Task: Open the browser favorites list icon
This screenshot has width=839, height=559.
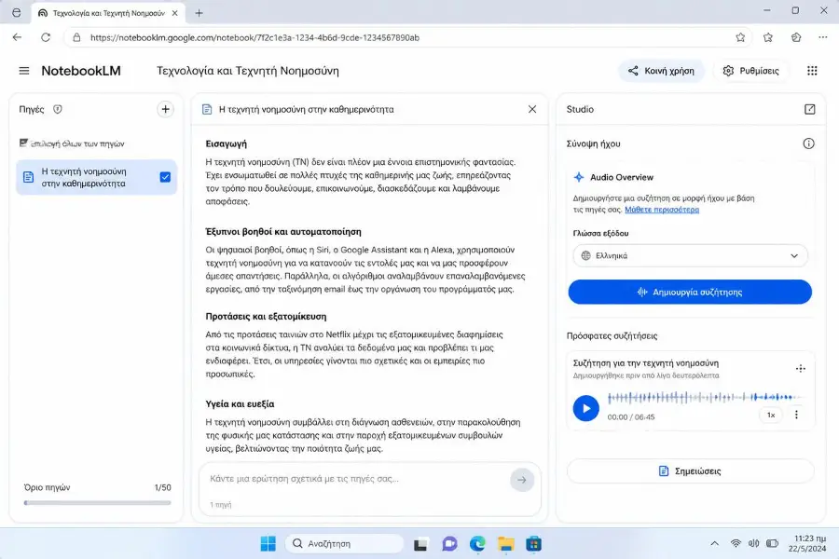Action: tap(768, 37)
